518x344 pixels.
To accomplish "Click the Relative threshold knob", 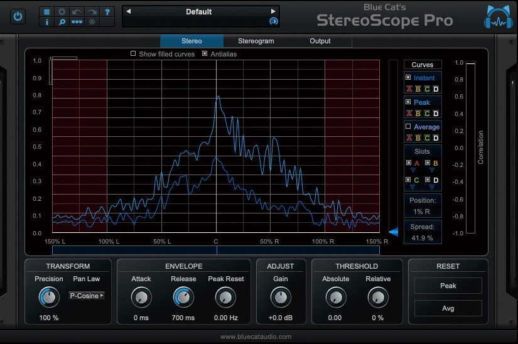I will [378, 297].
